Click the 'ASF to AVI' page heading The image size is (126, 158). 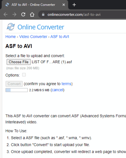(x=19, y=46)
